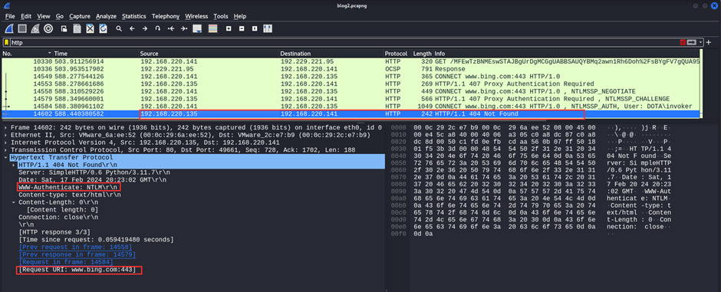Click the Go to specified packet icon
This screenshot has width=721, height=292.
(158, 28)
